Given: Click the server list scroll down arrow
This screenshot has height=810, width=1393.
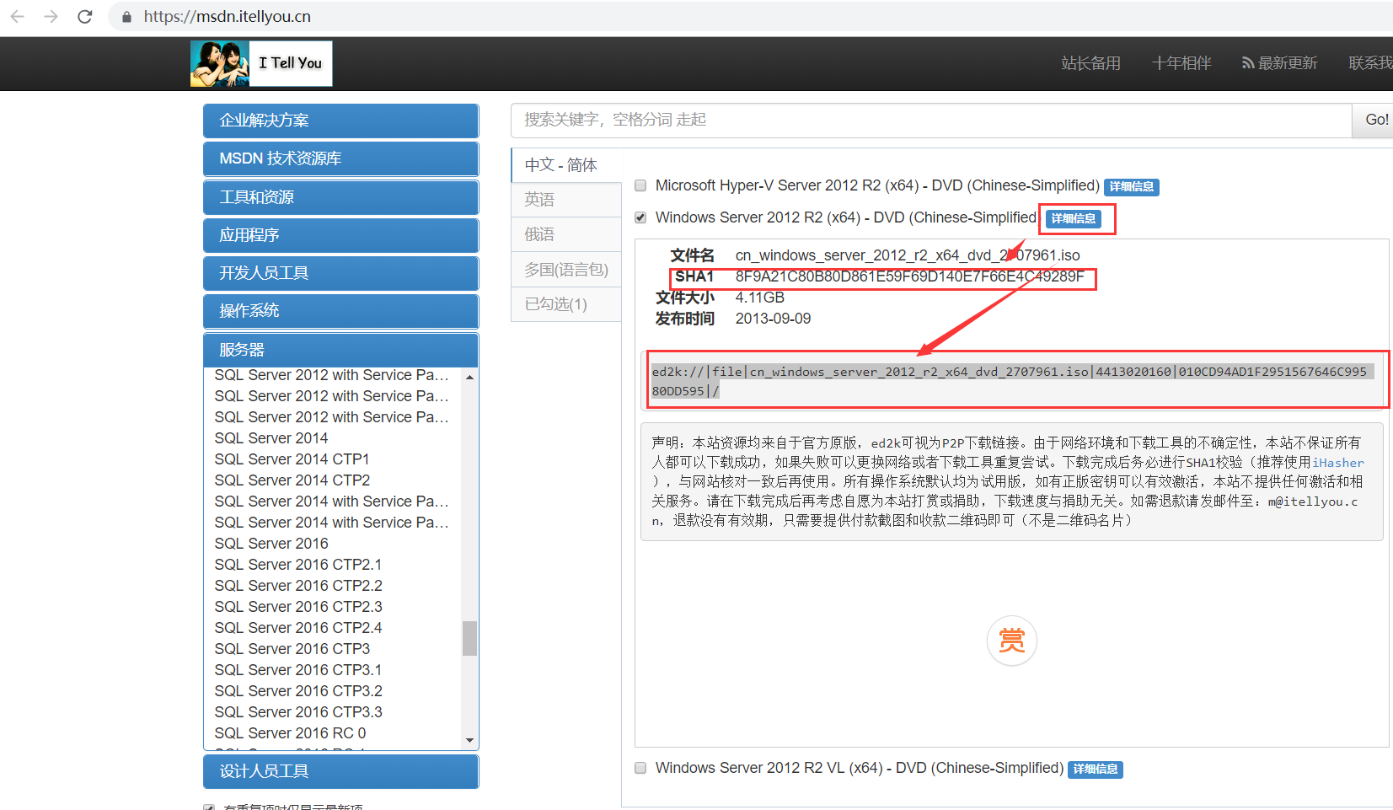Looking at the screenshot, I should click(469, 740).
